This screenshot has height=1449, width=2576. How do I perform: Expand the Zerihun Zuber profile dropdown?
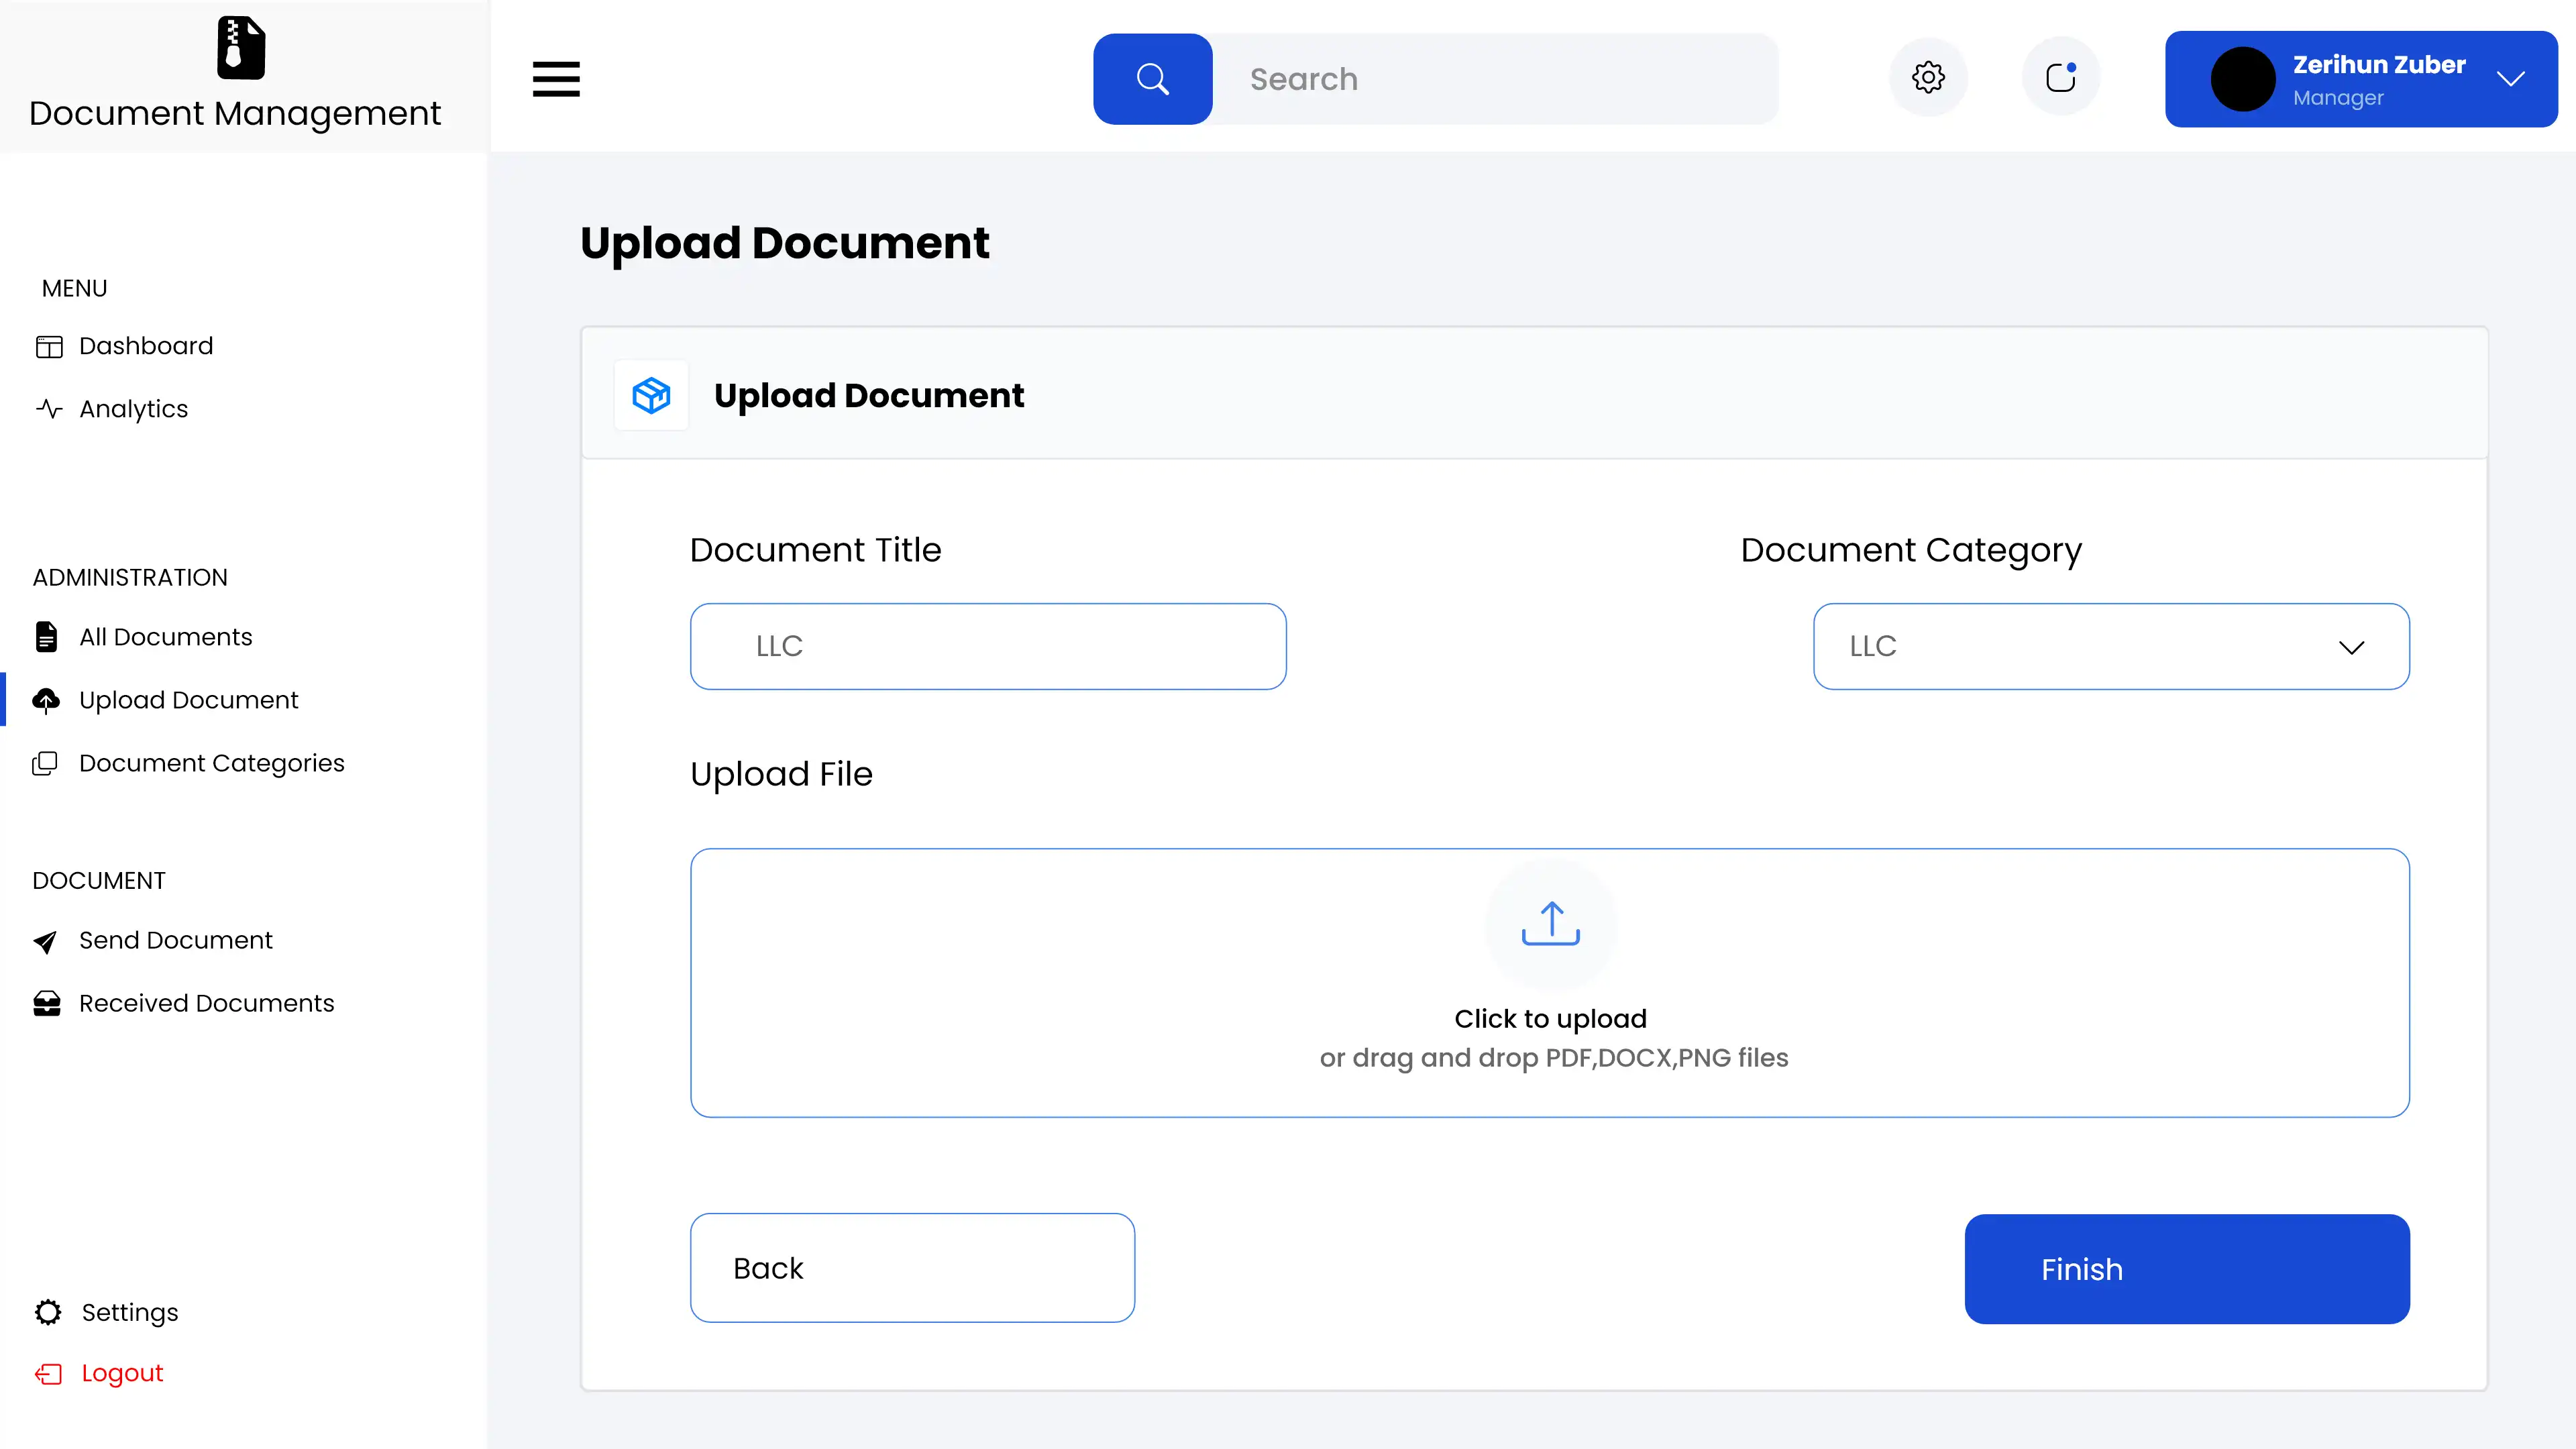point(2510,79)
